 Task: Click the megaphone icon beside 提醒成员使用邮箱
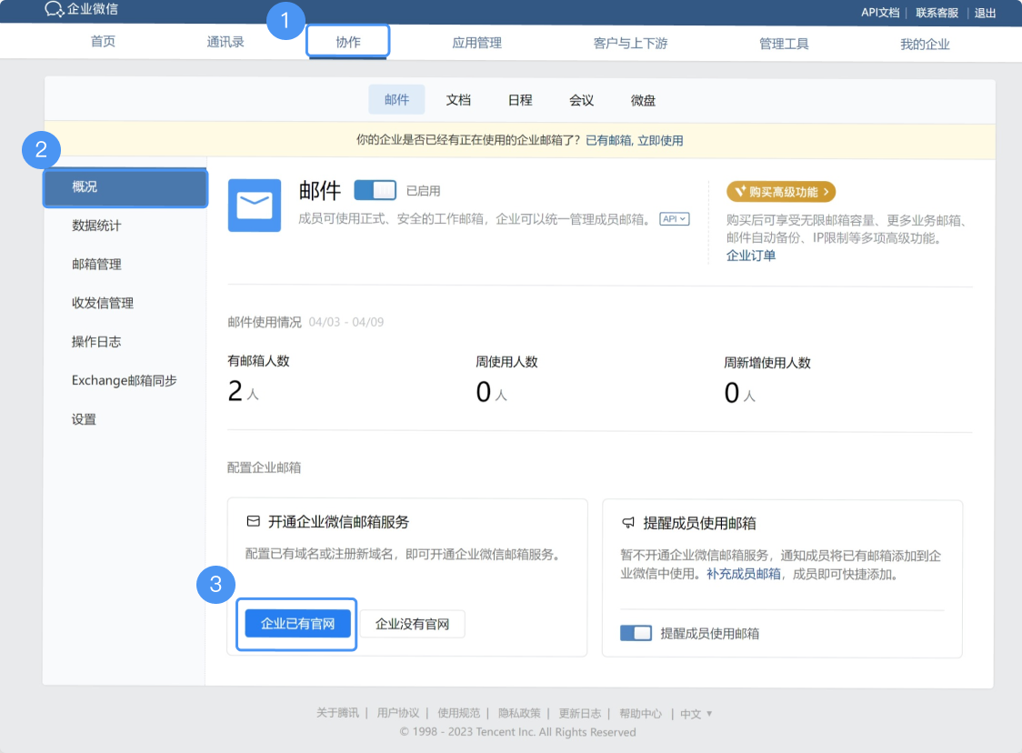(x=628, y=522)
